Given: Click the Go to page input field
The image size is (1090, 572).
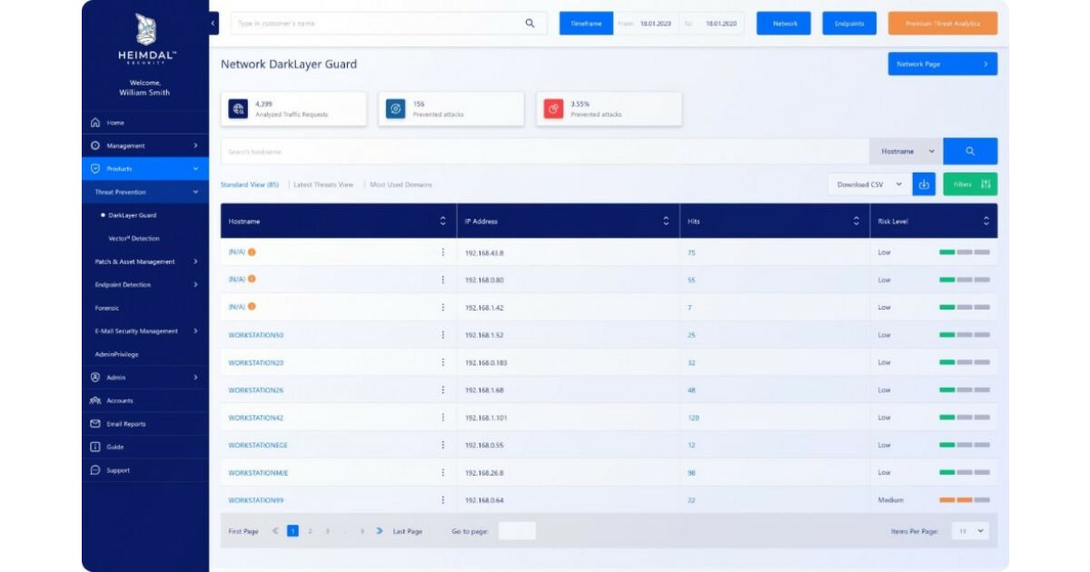Looking at the screenshot, I should pyautogui.click(x=517, y=531).
